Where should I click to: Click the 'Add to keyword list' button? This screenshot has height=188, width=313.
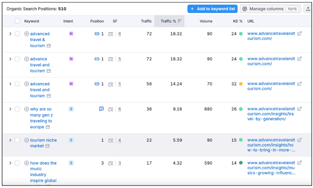212,9
